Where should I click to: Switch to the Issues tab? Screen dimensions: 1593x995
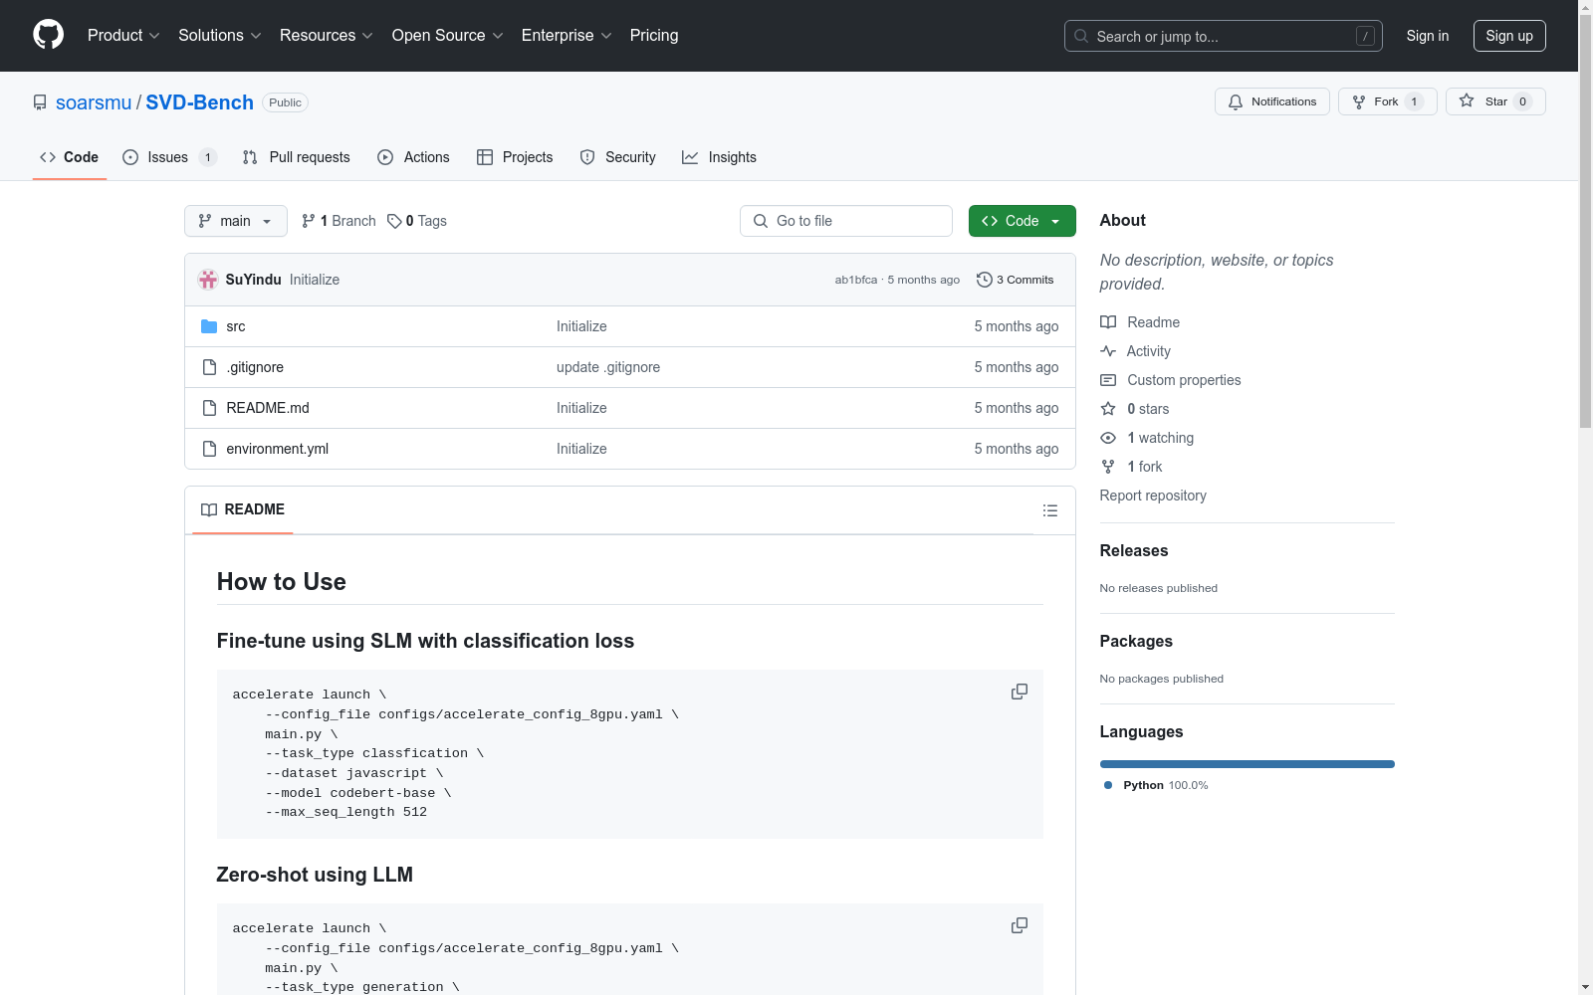point(169,157)
